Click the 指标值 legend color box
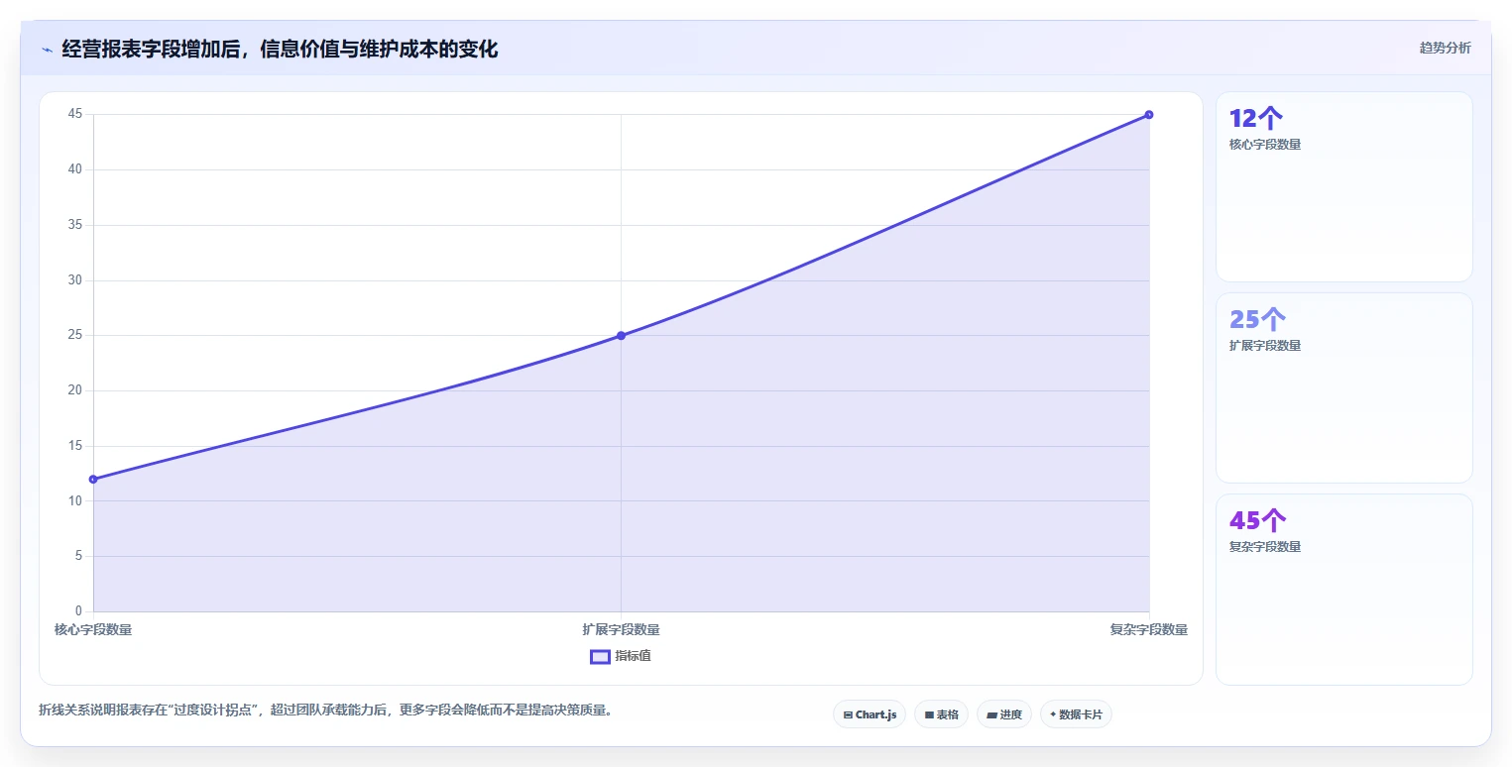The width and height of the screenshot is (1512, 767). [600, 656]
